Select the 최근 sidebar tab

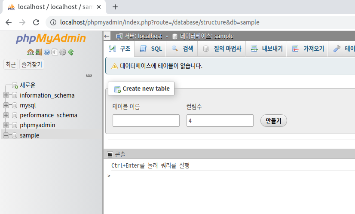point(11,64)
